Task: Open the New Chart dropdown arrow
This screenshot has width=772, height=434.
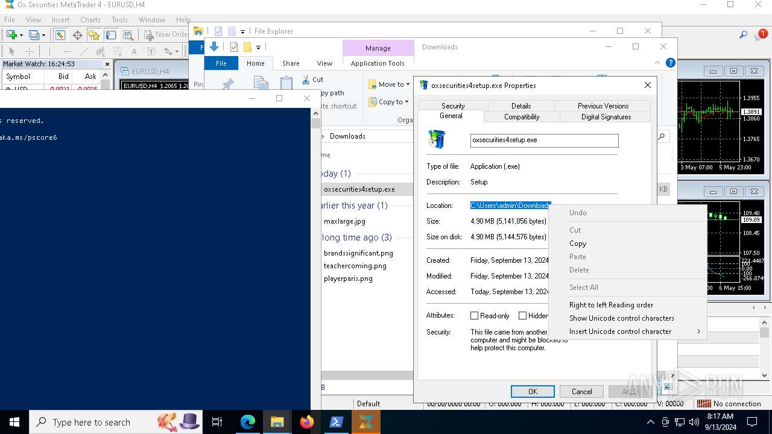Action: pyautogui.click(x=21, y=35)
